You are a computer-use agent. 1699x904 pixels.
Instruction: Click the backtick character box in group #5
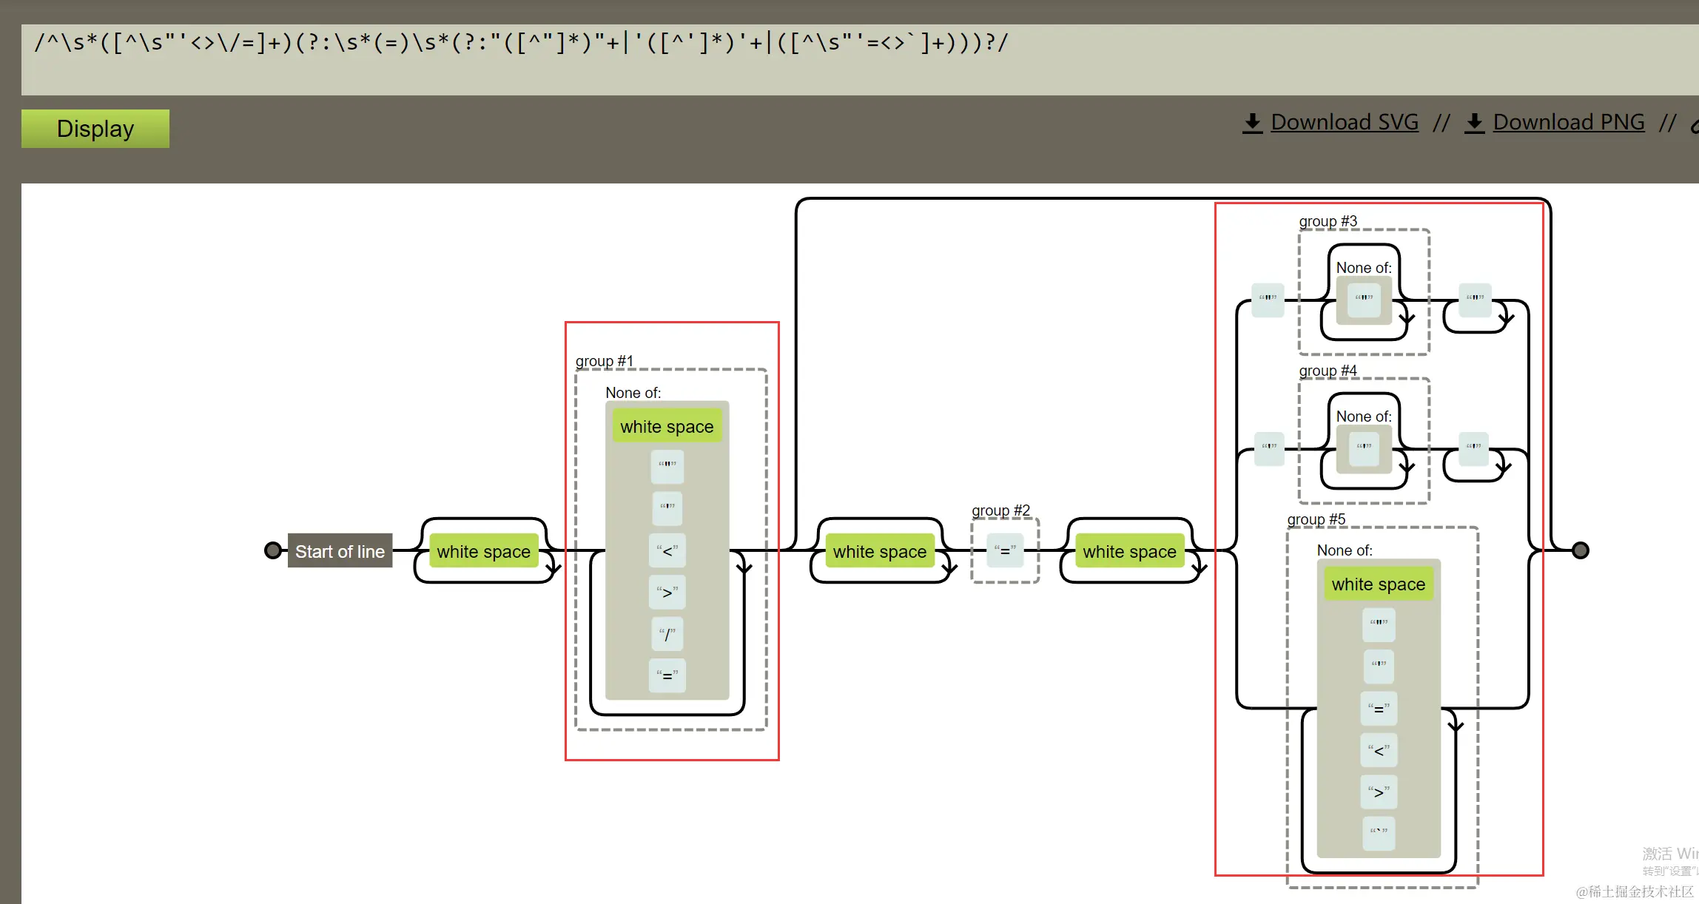tap(1378, 833)
